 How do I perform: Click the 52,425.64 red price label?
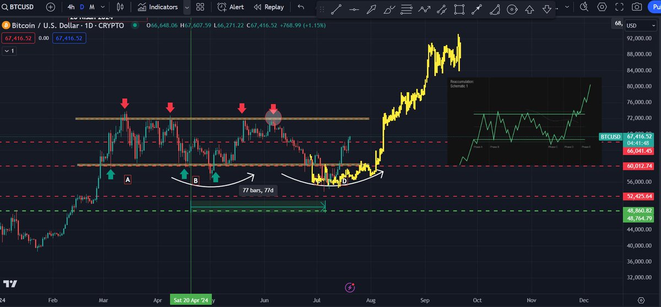click(x=638, y=196)
